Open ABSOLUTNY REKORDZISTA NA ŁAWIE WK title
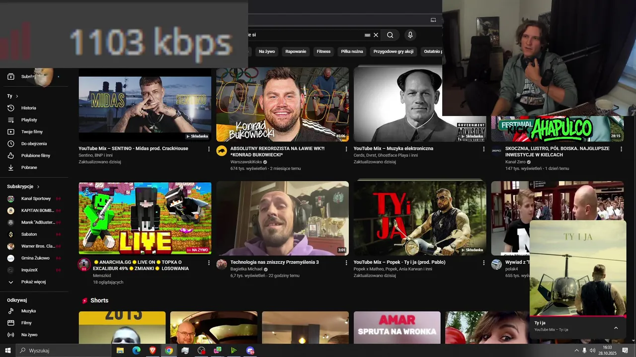The image size is (636, 357). point(277,151)
